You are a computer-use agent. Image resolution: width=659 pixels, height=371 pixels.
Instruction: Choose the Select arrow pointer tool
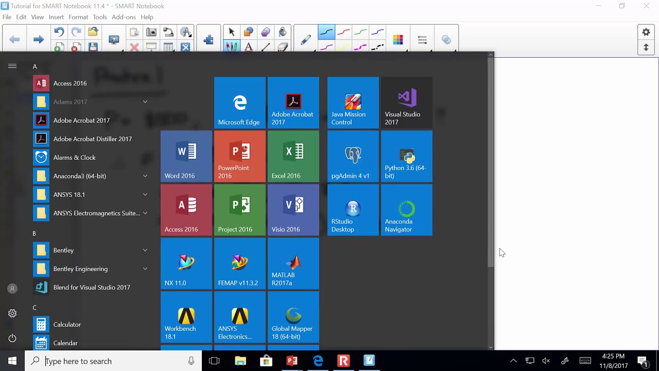(232, 32)
